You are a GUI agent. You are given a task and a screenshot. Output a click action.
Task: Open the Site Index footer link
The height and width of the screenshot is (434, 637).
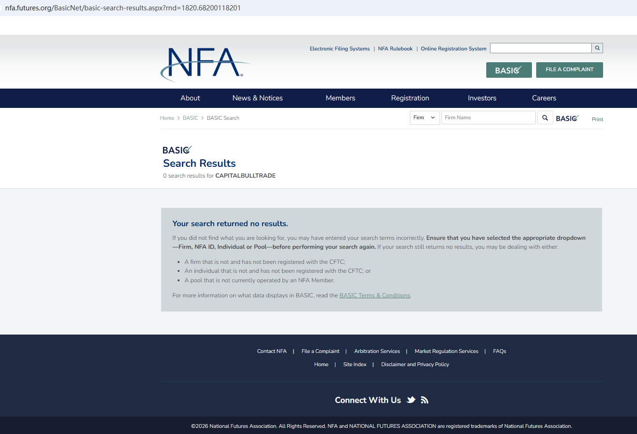(x=355, y=364)
